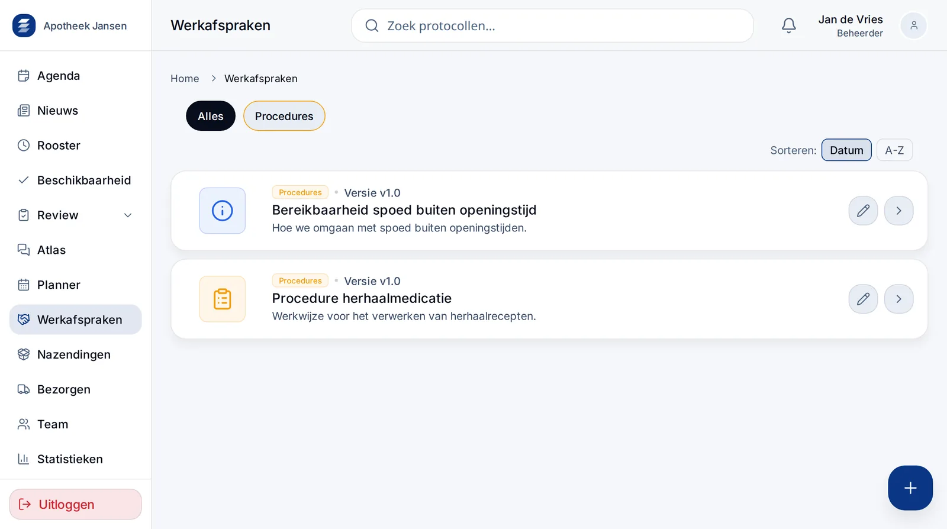Screen dimensions: 947x529
Task: Expand the Review submenu chevron
Action: click(x=128, y=215)
